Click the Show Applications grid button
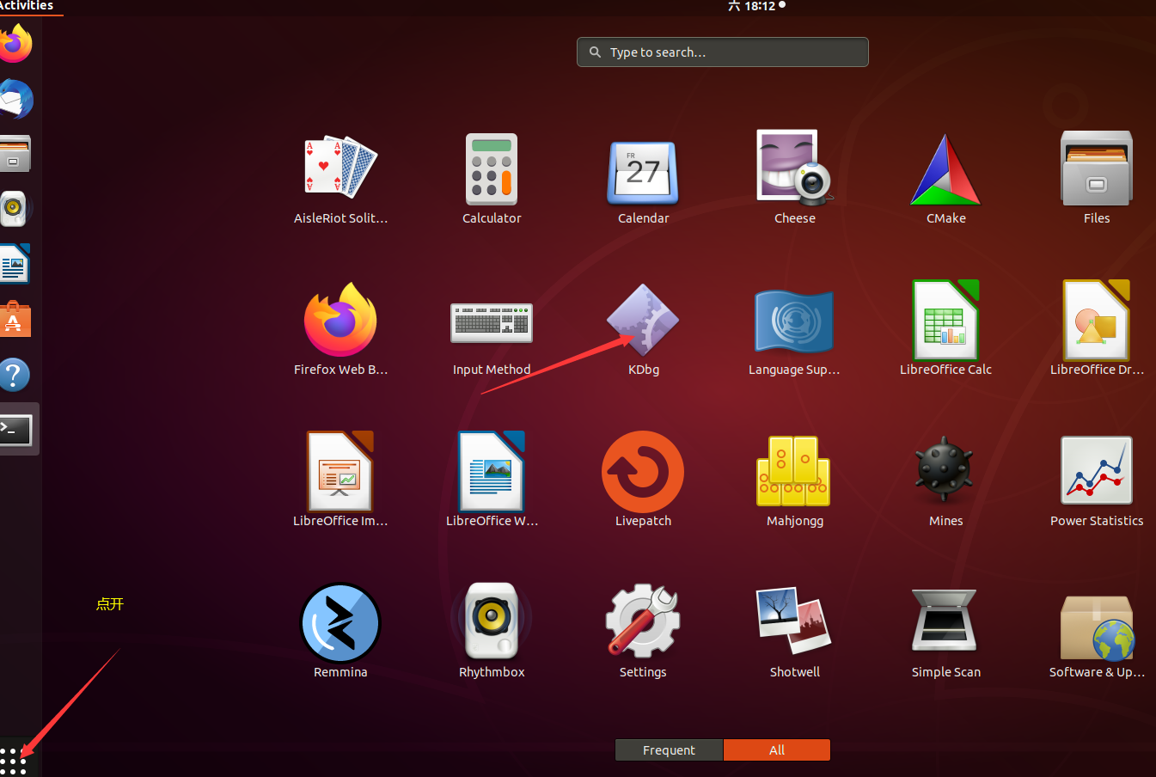1156x777 pixels. click(15, 760)
